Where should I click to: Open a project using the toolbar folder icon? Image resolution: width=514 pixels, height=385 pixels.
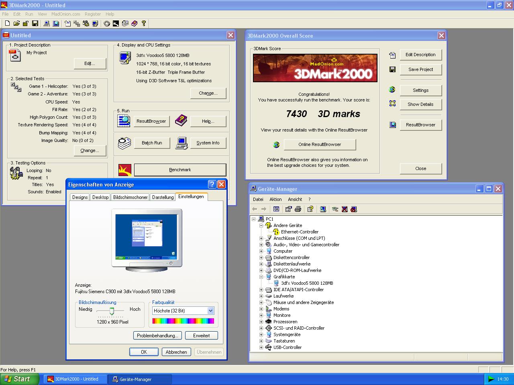tap(16, 24)
